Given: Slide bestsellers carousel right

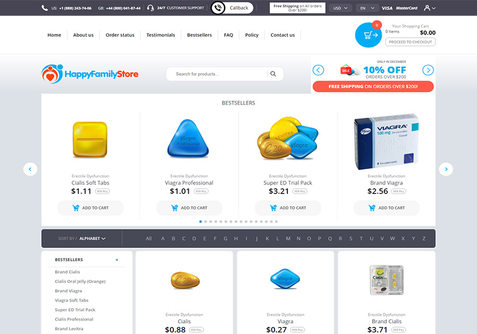Looking at the screenshot, I should [446, 169].
